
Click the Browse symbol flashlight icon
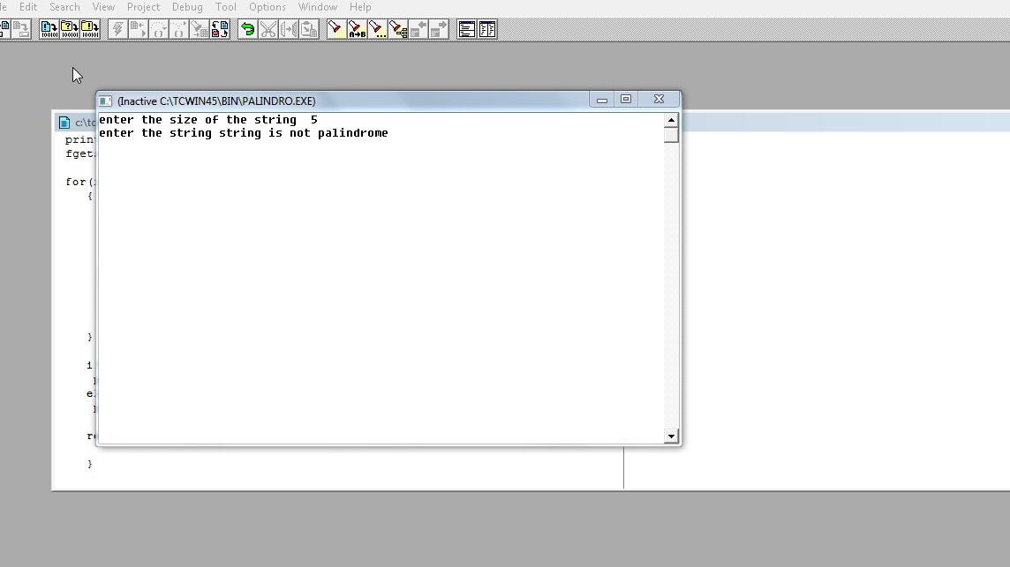(398, 29)
